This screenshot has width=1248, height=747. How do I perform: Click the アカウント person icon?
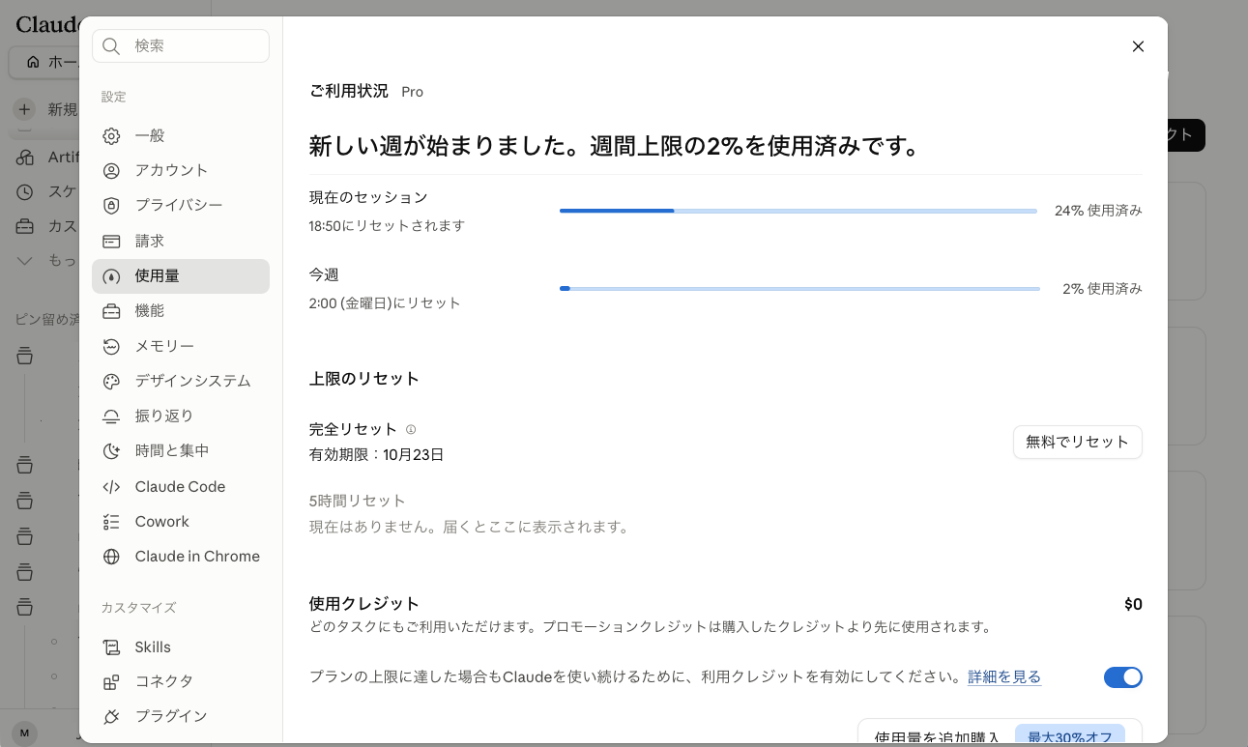[x=111, y=171]
